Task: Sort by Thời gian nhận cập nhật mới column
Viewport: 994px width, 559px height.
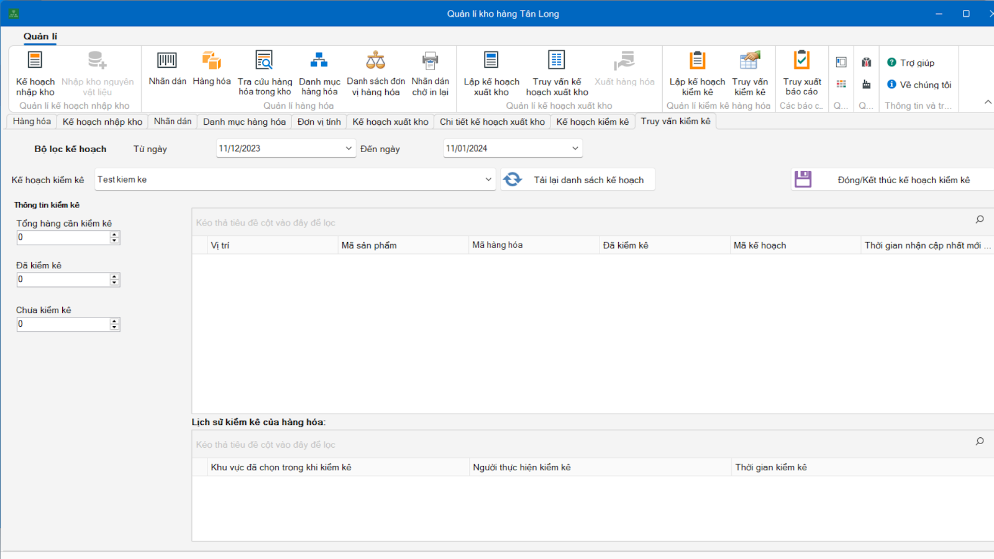Action: pyautogui.click(x=928, y=245)
